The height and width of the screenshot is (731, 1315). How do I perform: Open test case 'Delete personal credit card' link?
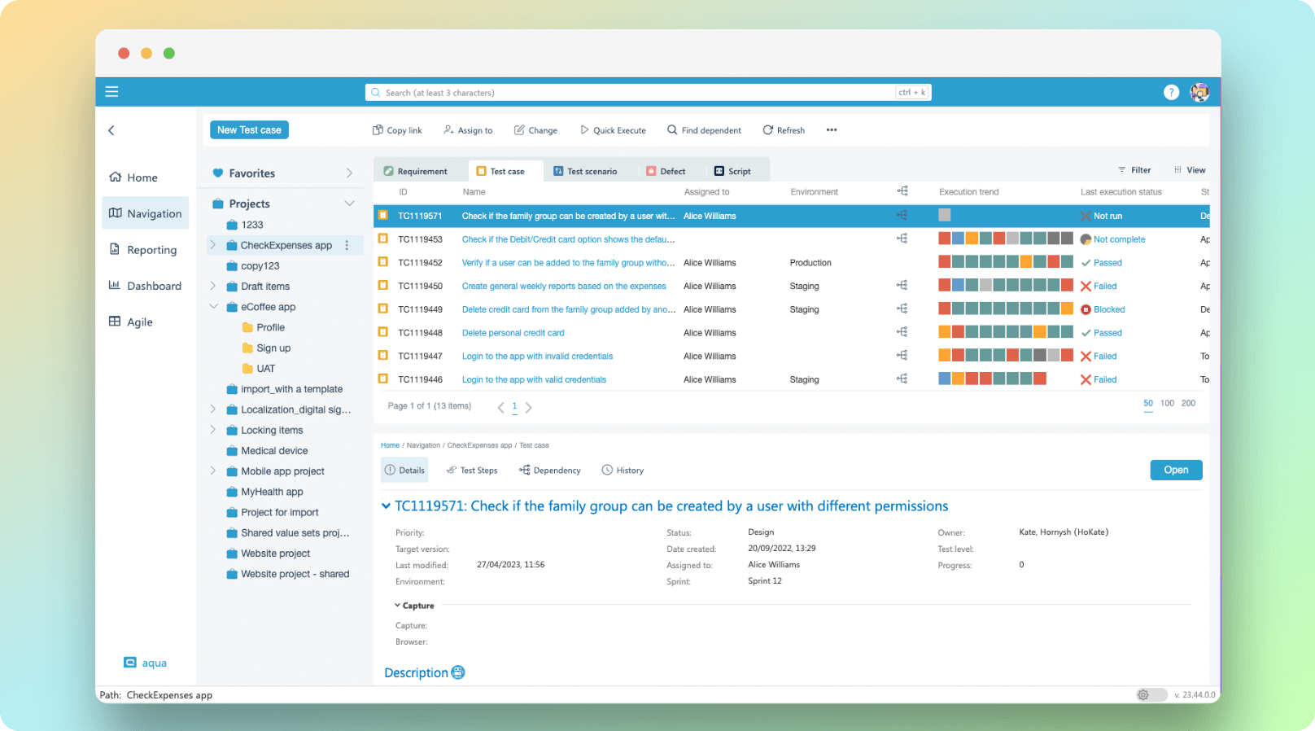coord(513,333)
